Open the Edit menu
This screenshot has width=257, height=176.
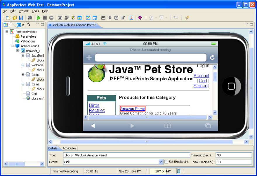pyautogui.click(x=13, y=11)
